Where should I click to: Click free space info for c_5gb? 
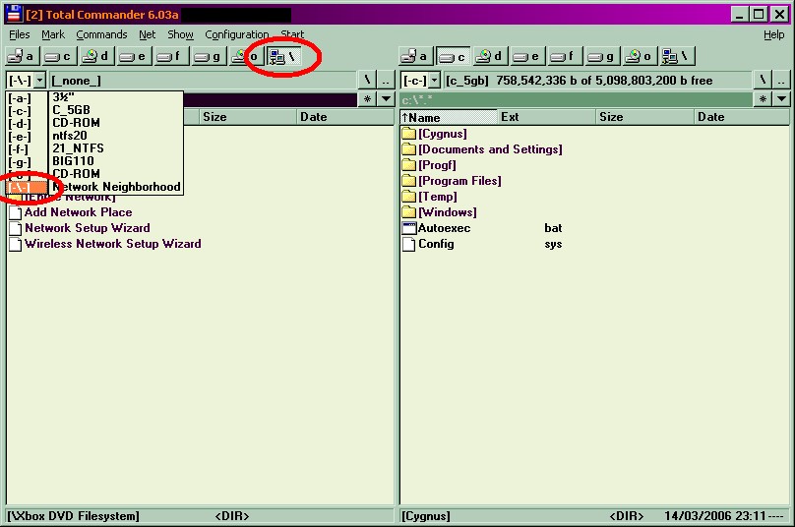(x=604, y=80)
